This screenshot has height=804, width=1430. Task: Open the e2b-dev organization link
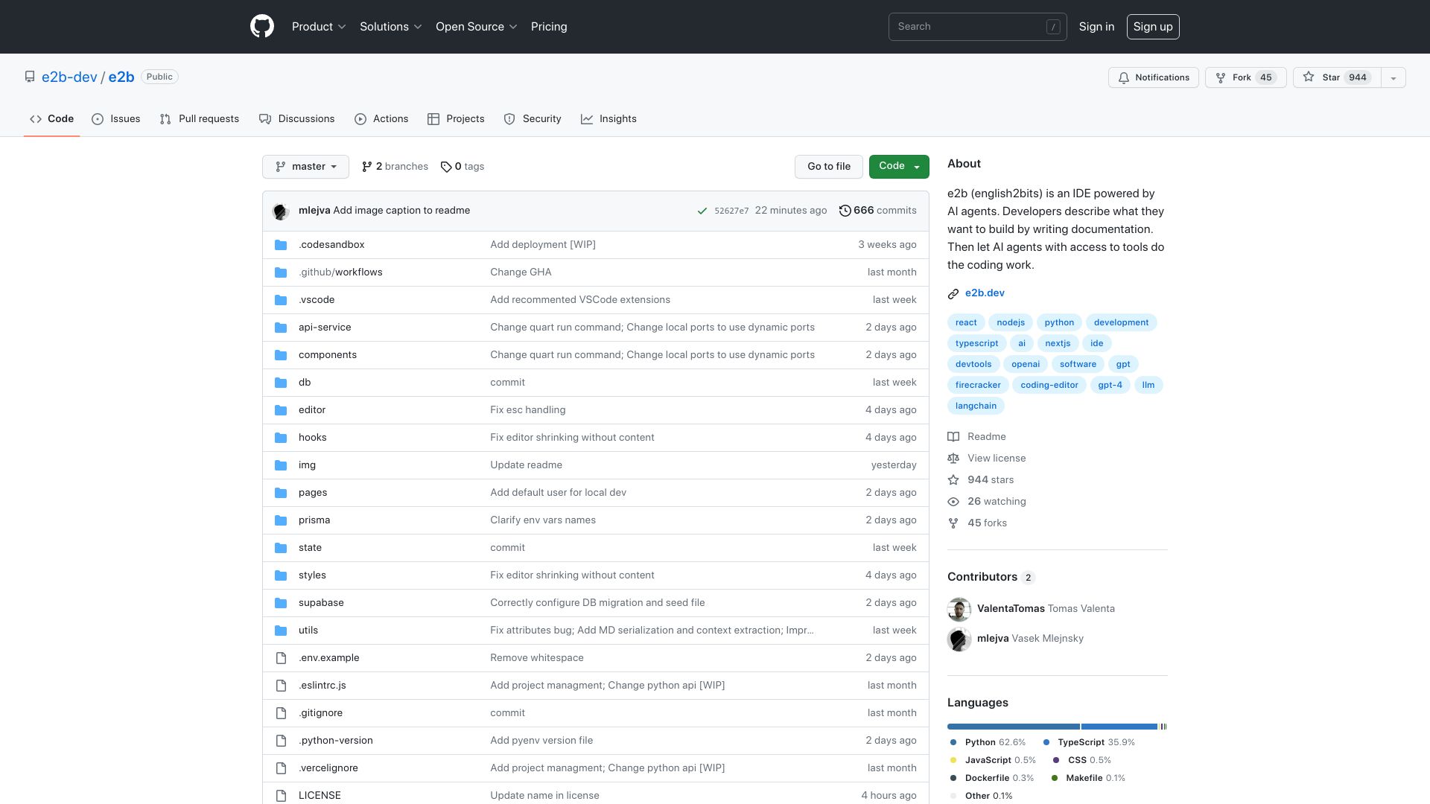(69, 77)
